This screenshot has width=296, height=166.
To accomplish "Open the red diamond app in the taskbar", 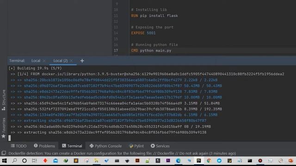I will point(45,161).
